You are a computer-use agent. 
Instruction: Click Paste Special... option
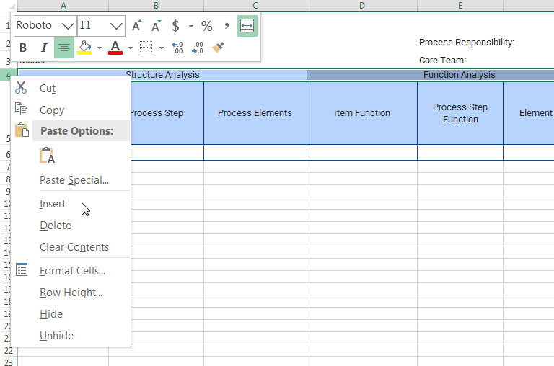[74, 180]
